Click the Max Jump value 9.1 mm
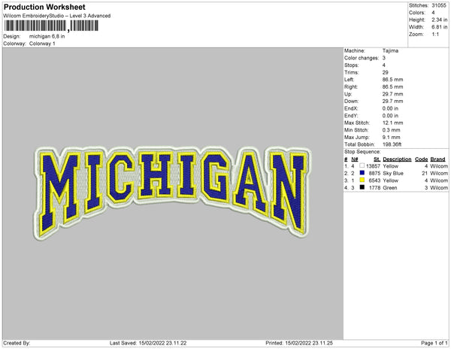Image resolution: width=451 pixels, height=349 pixels. coord(391,137)
